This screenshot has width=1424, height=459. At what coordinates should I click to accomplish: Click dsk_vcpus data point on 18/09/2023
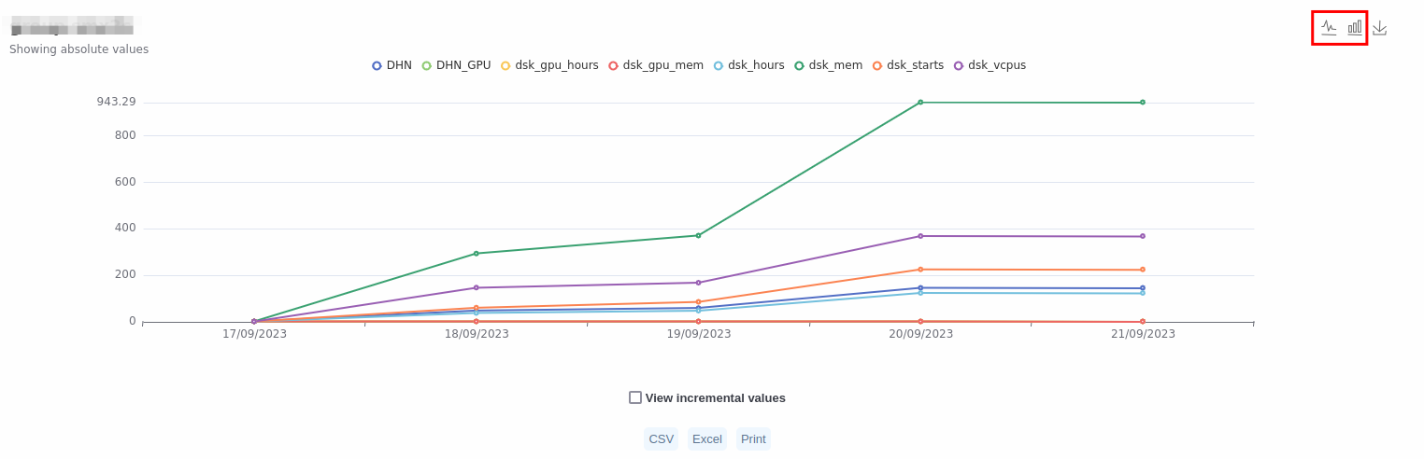tap(476, 287)
